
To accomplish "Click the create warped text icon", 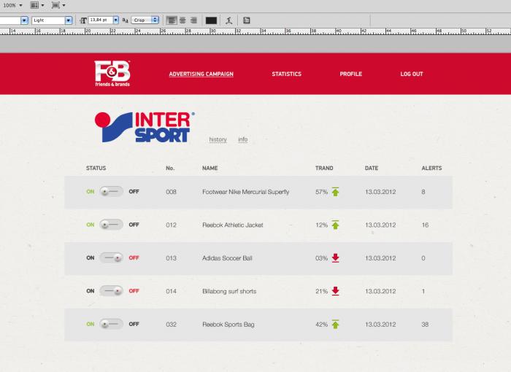I will click(x=229, y=20).
